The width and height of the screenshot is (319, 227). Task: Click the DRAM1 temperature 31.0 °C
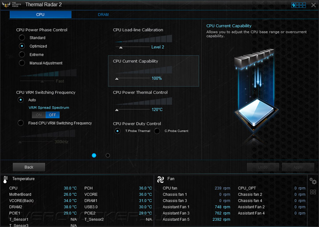[145, 201]
